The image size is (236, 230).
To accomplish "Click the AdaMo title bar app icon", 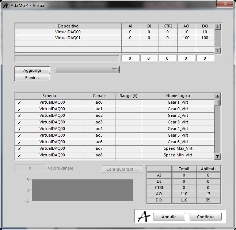I will (5, 5).
